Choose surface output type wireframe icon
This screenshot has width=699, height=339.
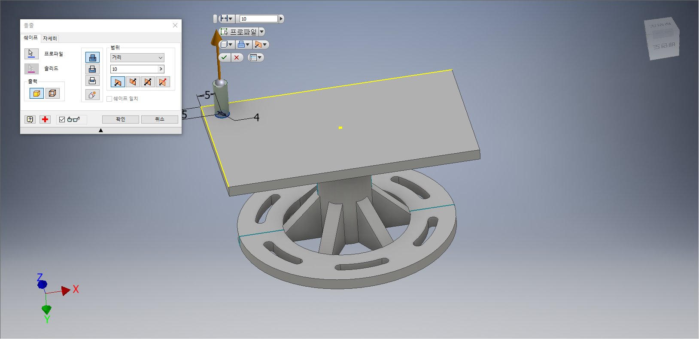click(52, 93)
